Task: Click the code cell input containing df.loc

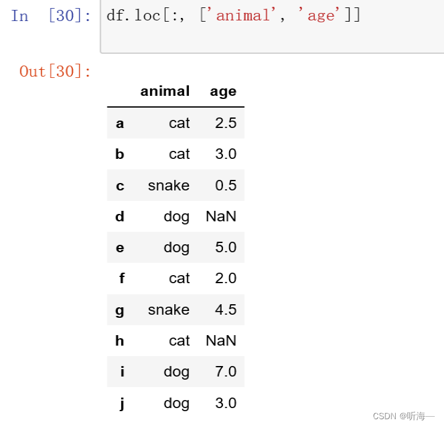Action: (x=272, y=26)
